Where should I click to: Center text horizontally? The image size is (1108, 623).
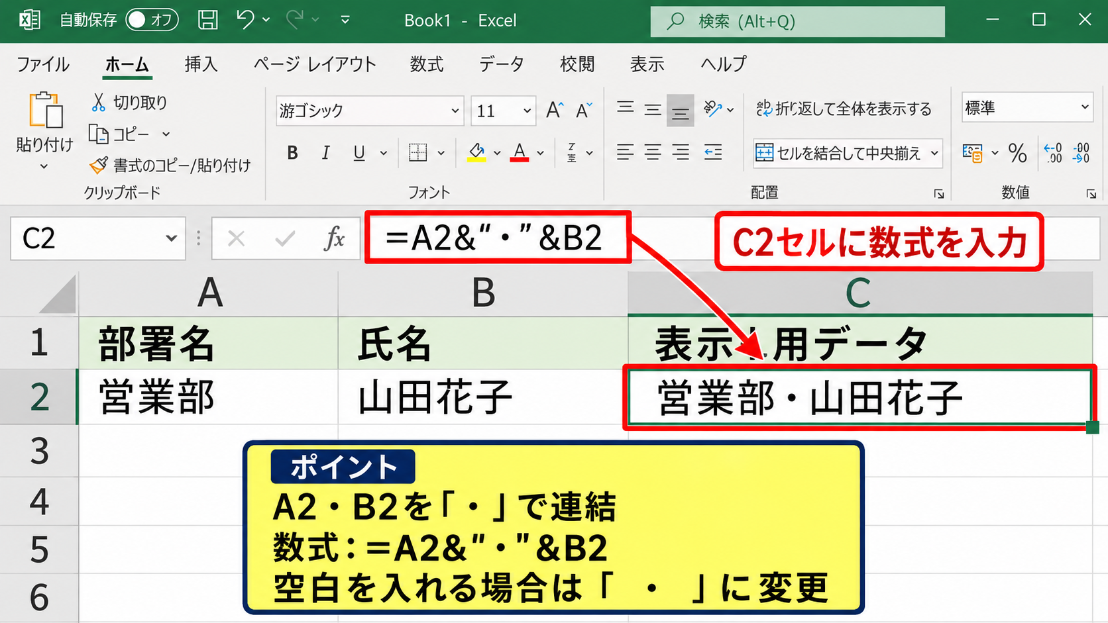pyautogui.click(x=653, y=152)
